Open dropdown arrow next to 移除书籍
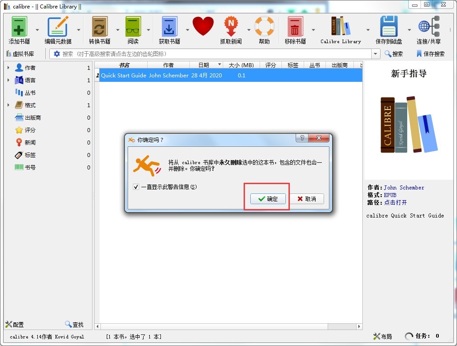The width and height of the screenshot is (457, 346). [313, 30]
